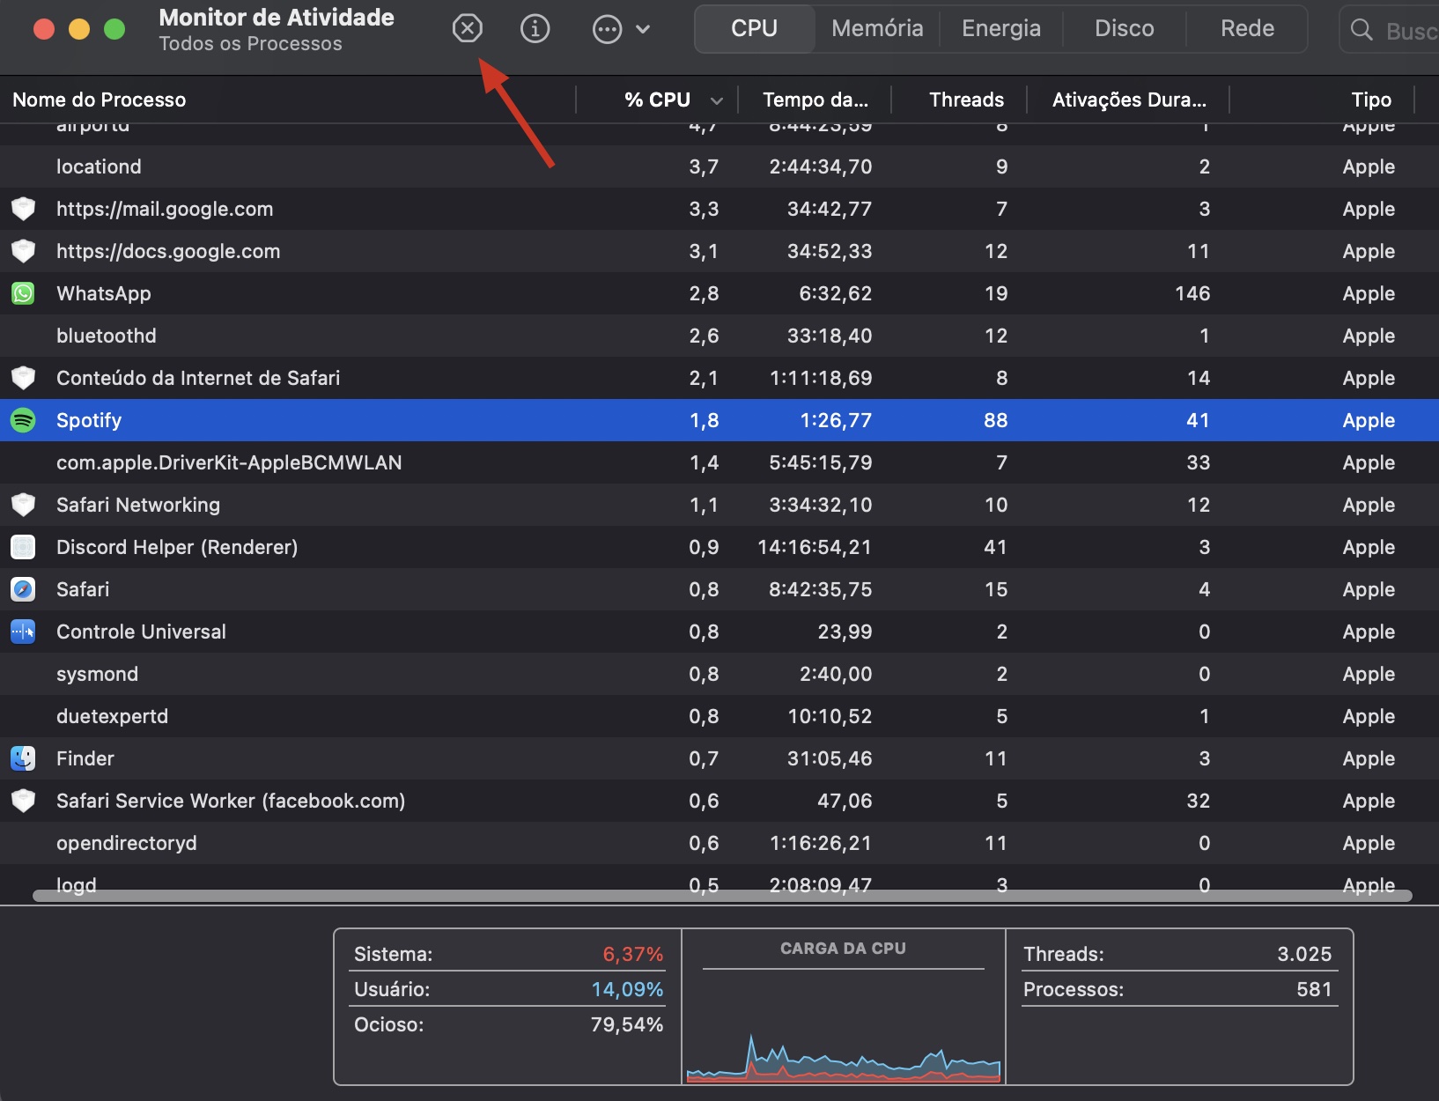Image resolution: width=1439 pixels, height=1101 pixels.
Task: Open the more options ellipsis menu
Action: pyautogui.click(x=607, y=28)
